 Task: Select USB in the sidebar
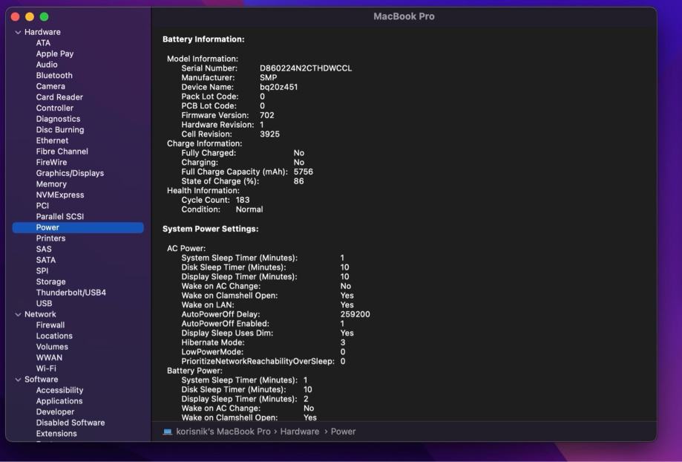44,304
